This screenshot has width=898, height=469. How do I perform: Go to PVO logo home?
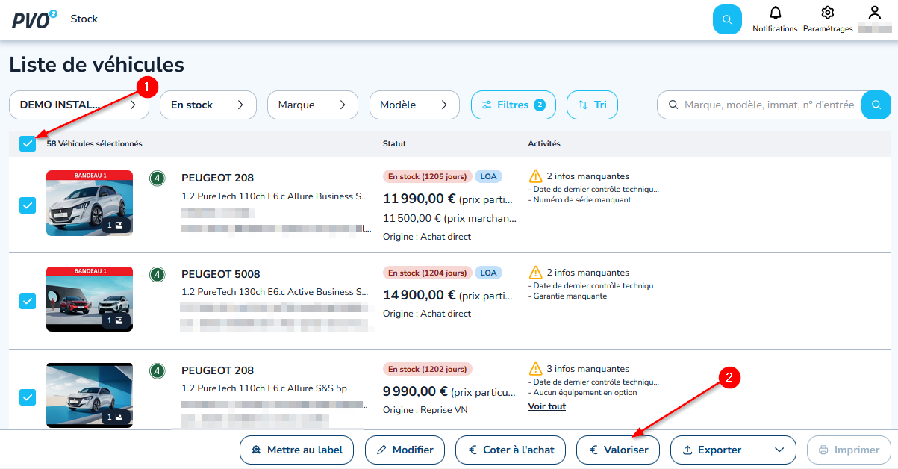(34, 19)
